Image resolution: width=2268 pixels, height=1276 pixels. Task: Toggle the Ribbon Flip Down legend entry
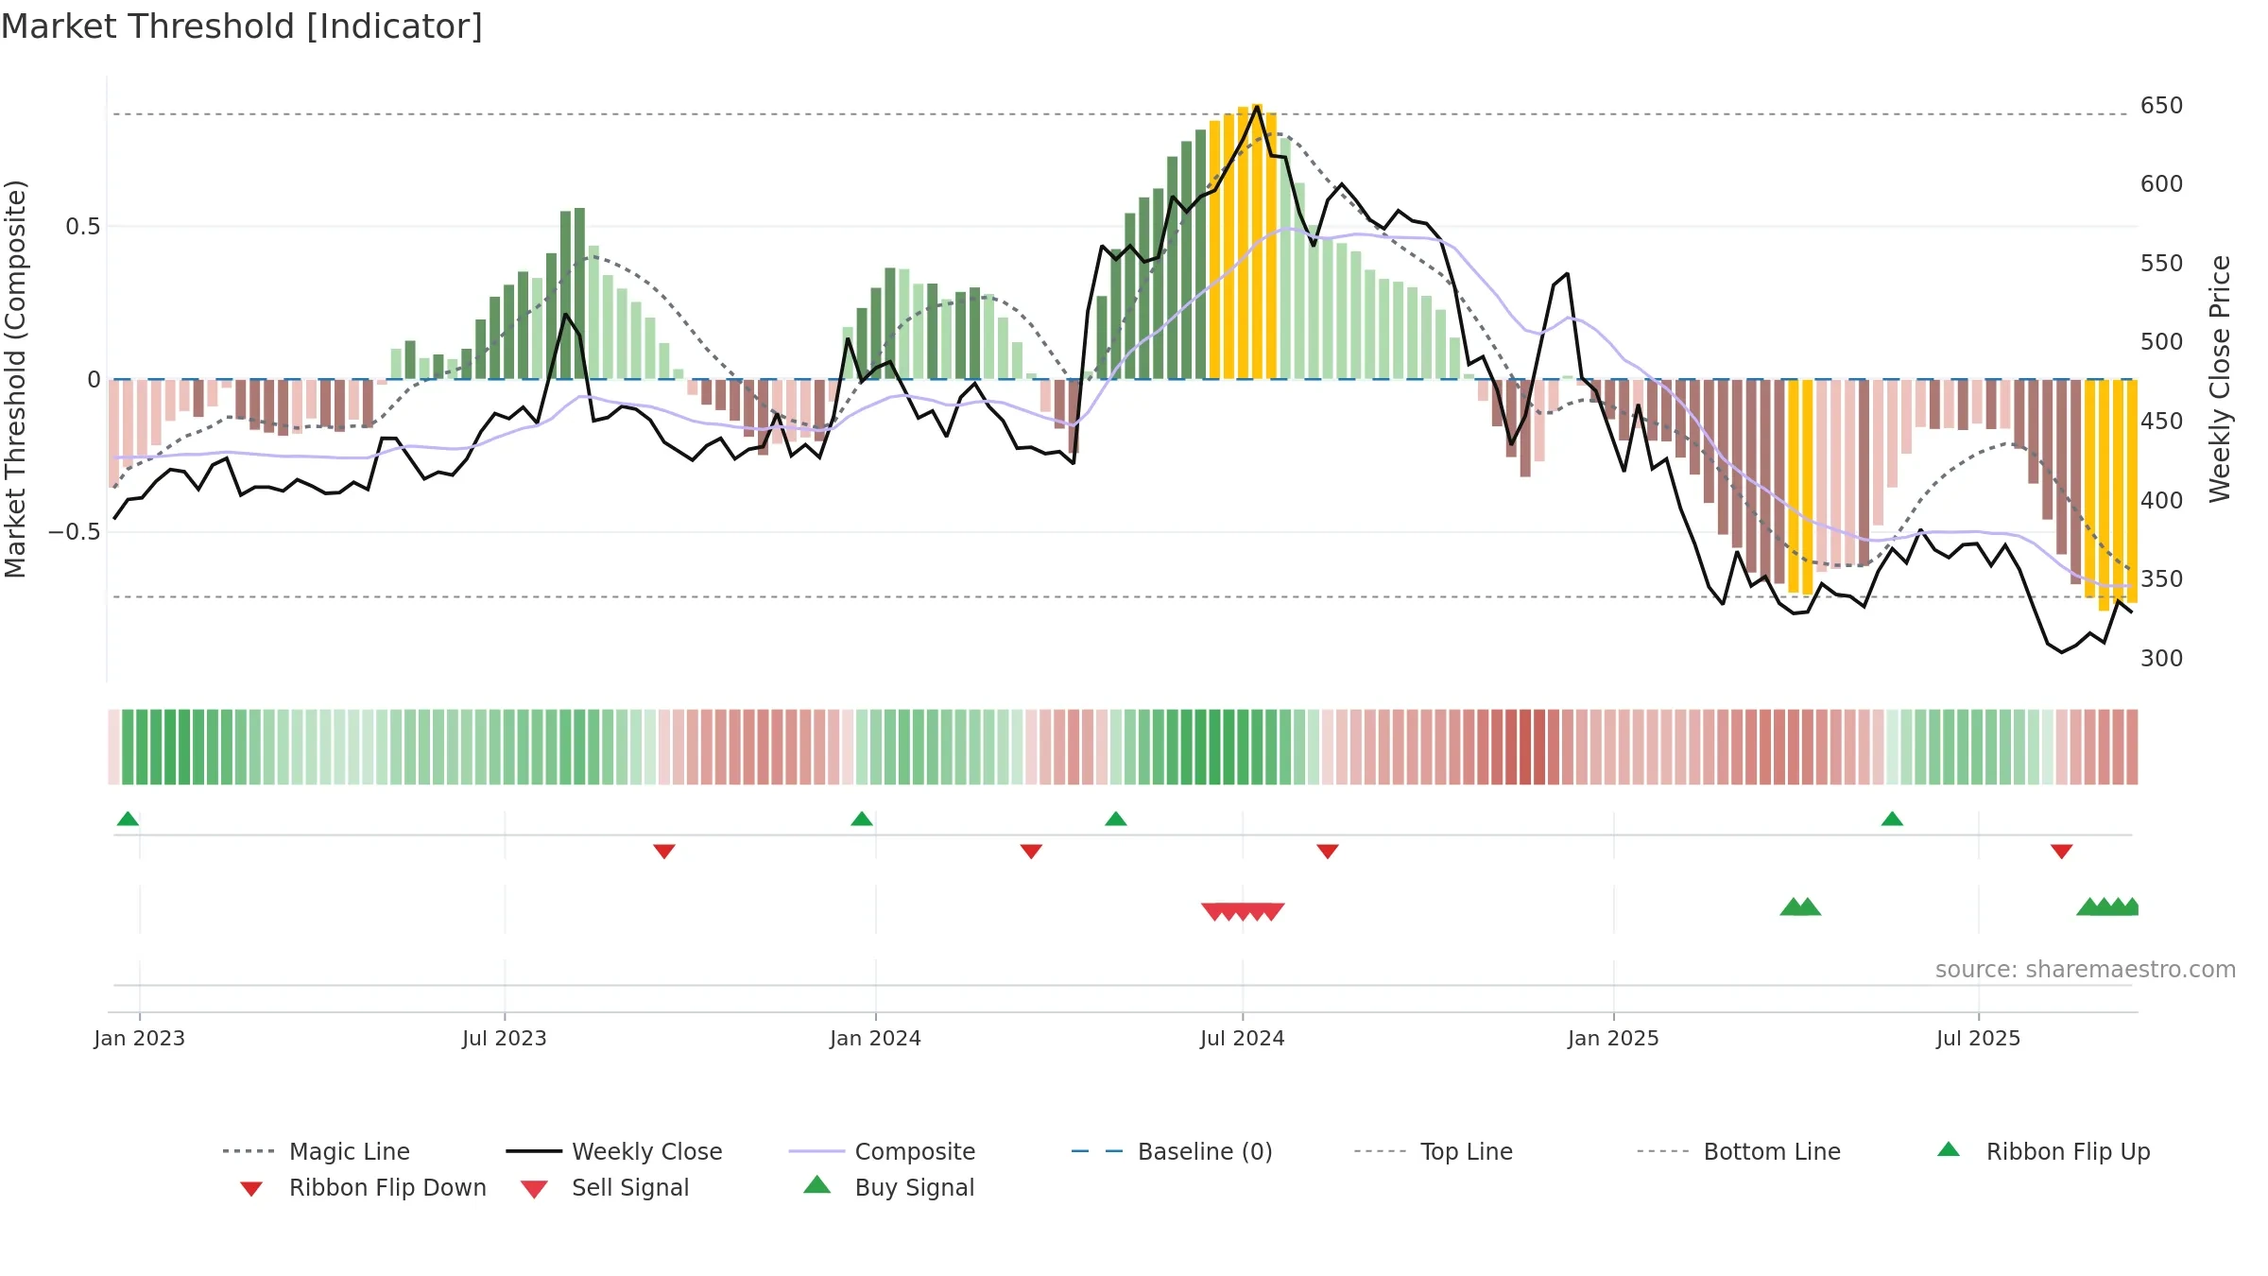[362, 1187]
